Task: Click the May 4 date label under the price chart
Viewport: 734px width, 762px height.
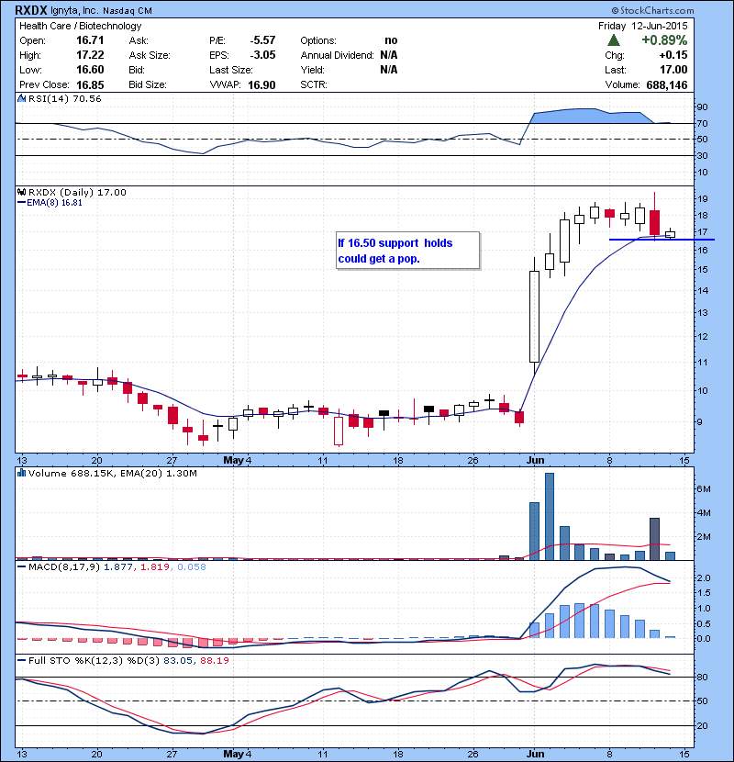Action: (237, 460)
